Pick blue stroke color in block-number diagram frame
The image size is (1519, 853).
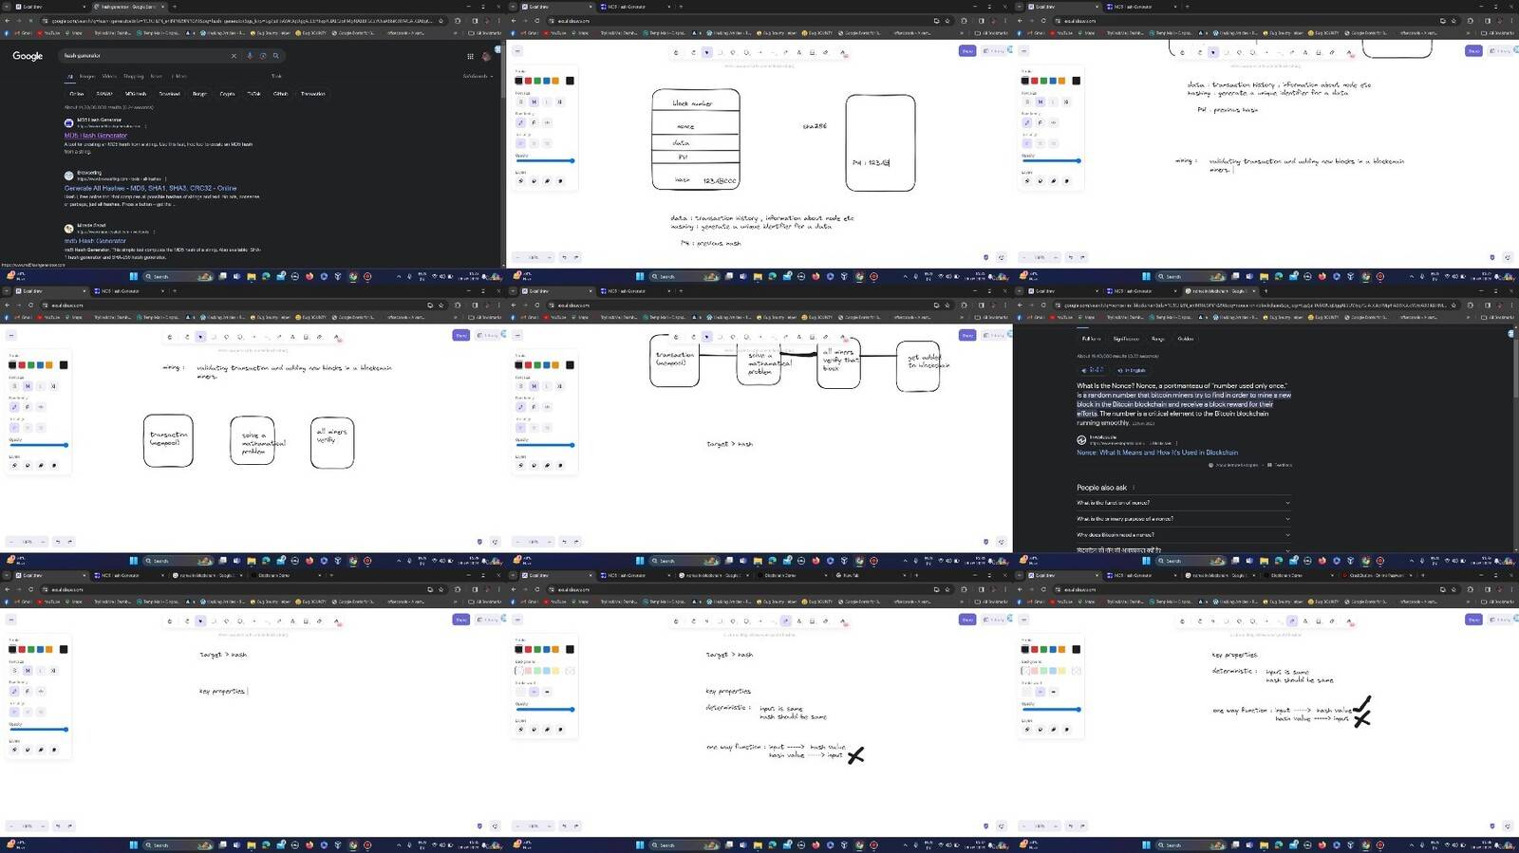pyautogui.click(x=547, y=81)
